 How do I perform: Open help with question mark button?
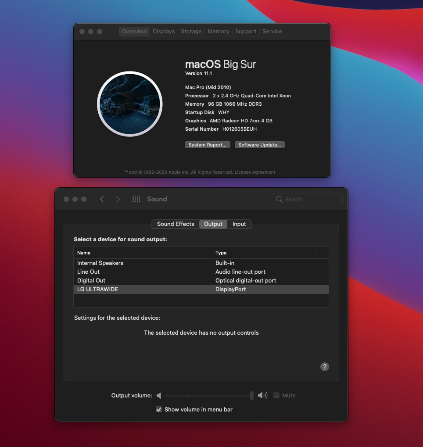[325, 367]
